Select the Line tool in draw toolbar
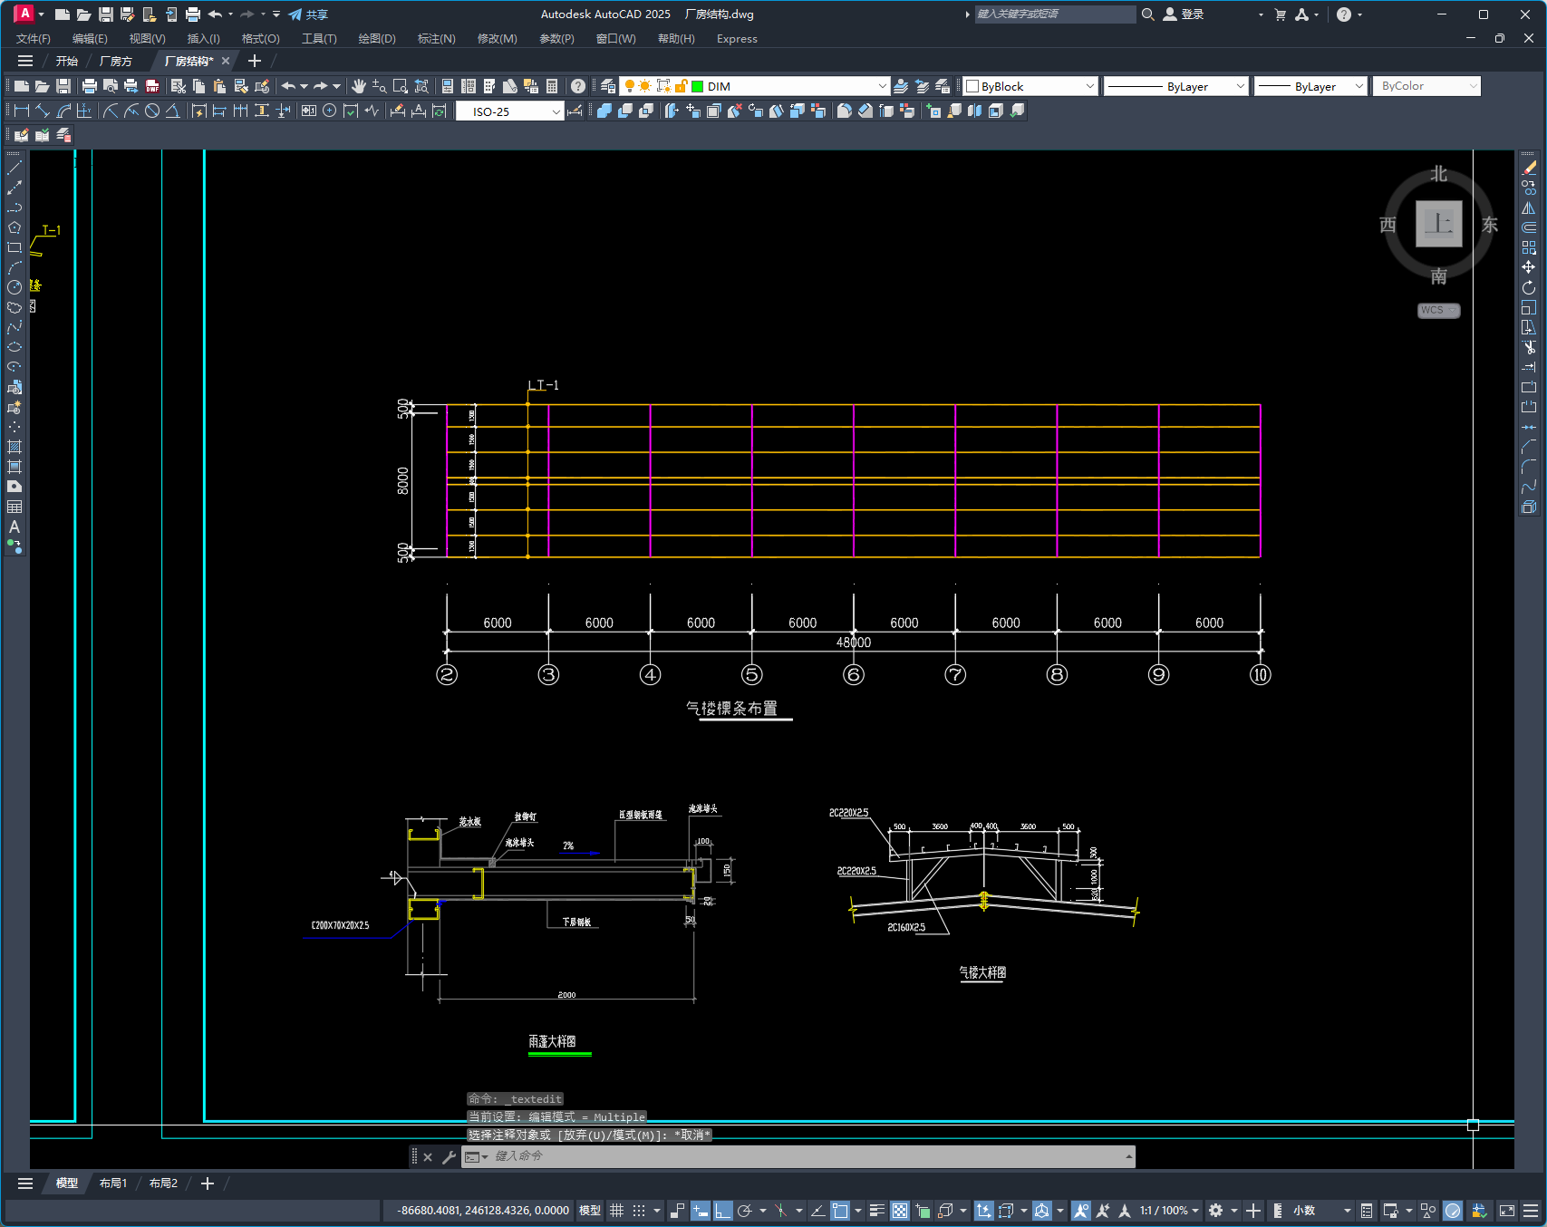1547x1227 pixels. click(x=15, y=168)
